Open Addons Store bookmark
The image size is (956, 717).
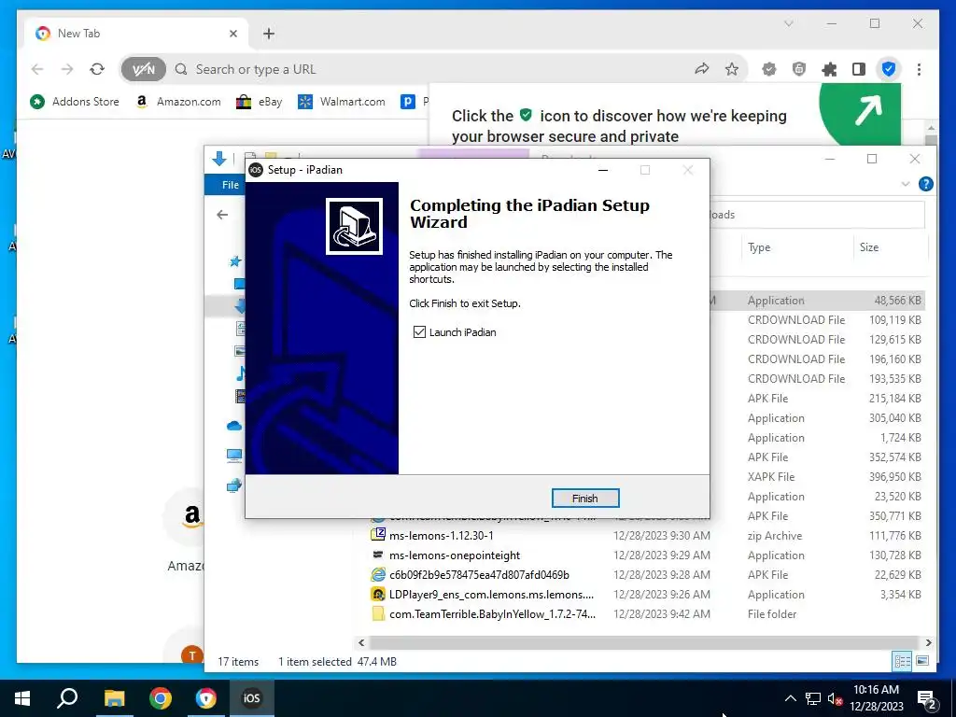[x=75, y=102]
